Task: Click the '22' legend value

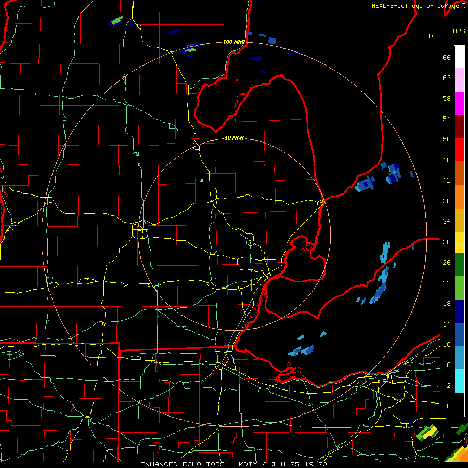Action: pos(447,283)
